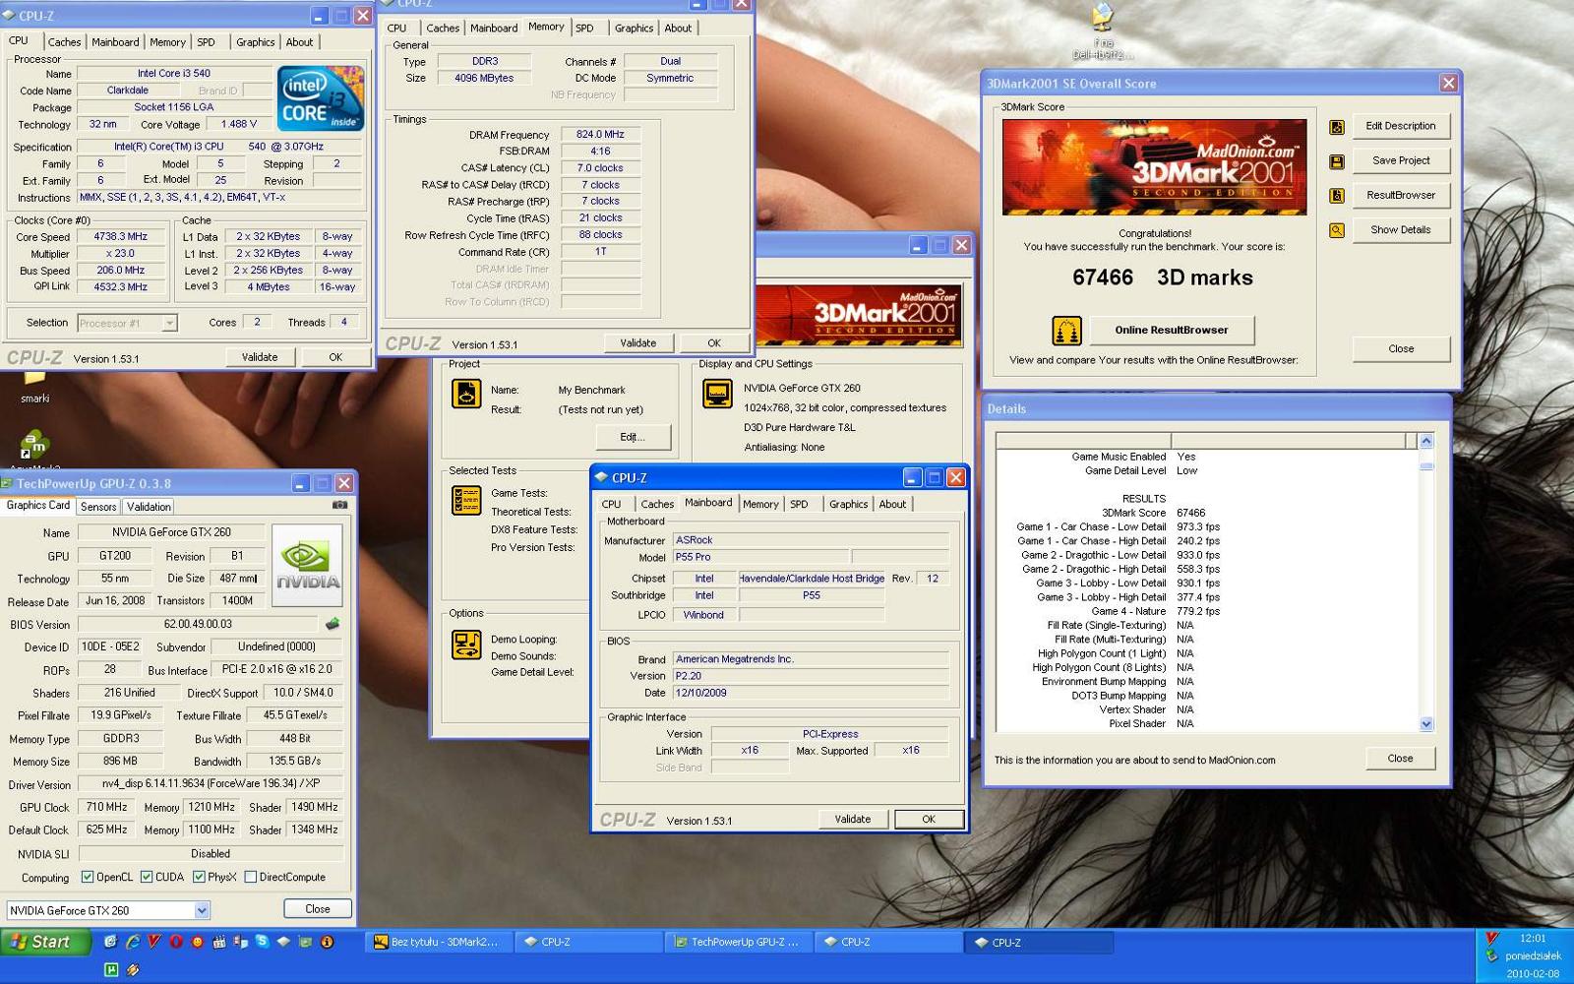Viewport: 1574px width, 984px height.
Task: Click OK in the CPU-Z Mainboard window
Action: coord(929,819)
